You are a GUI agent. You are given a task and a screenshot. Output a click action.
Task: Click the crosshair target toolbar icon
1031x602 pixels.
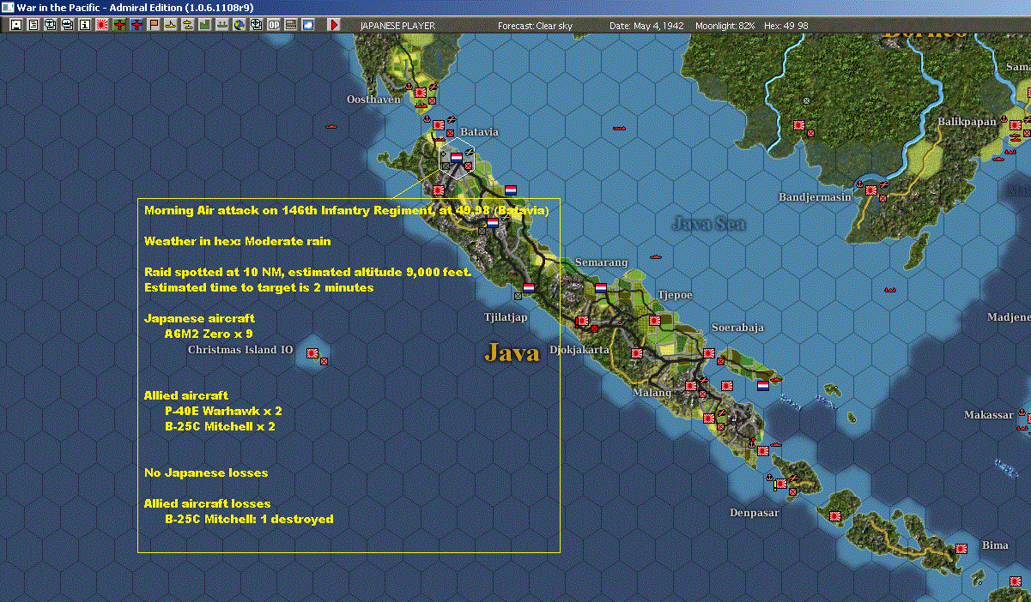pyautogui.click(x=255, y=25)
